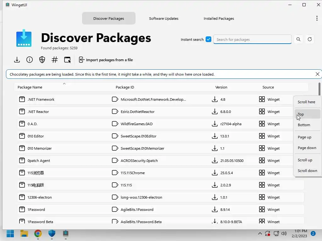
Task: Click the interactive installation window icon
Action: 67,60
